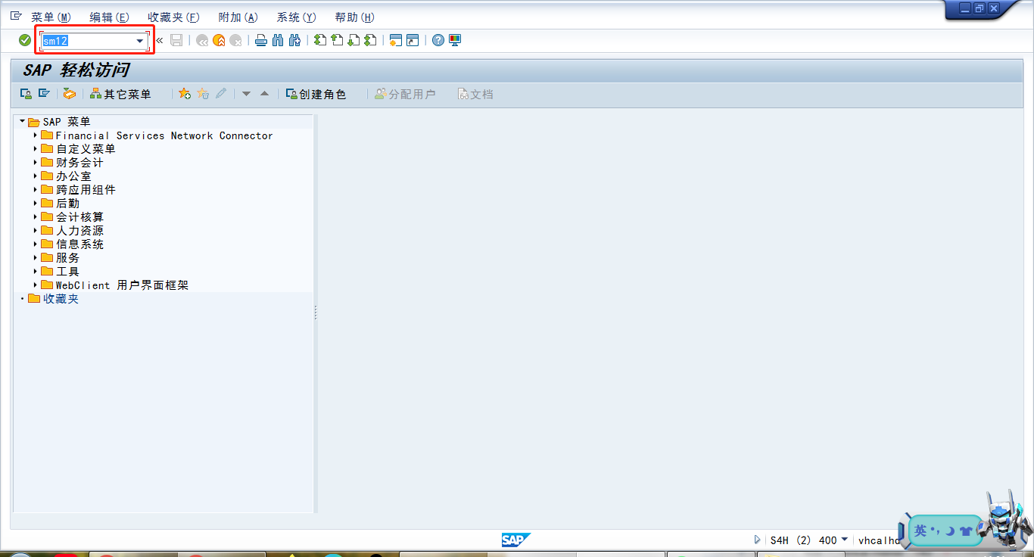Select the 自定义菜单 tree item
This screenshot has width=1034, height=557.
click(86, 149)
